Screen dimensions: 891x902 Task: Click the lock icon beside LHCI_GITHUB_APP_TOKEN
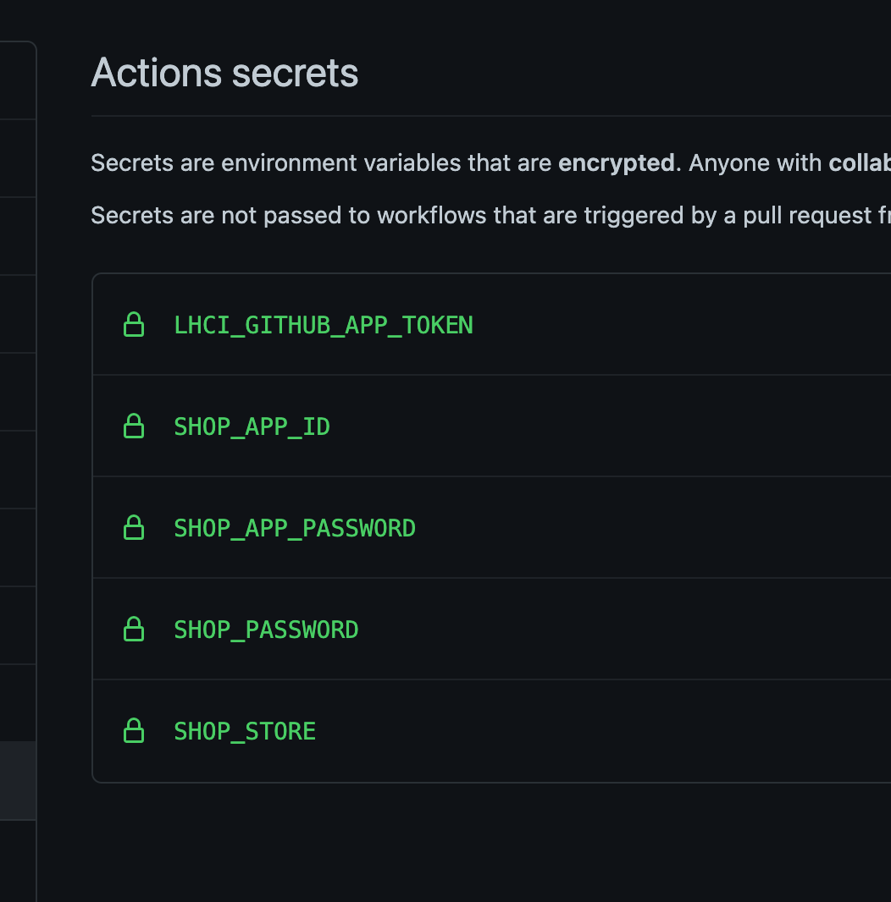pos(134,324)
